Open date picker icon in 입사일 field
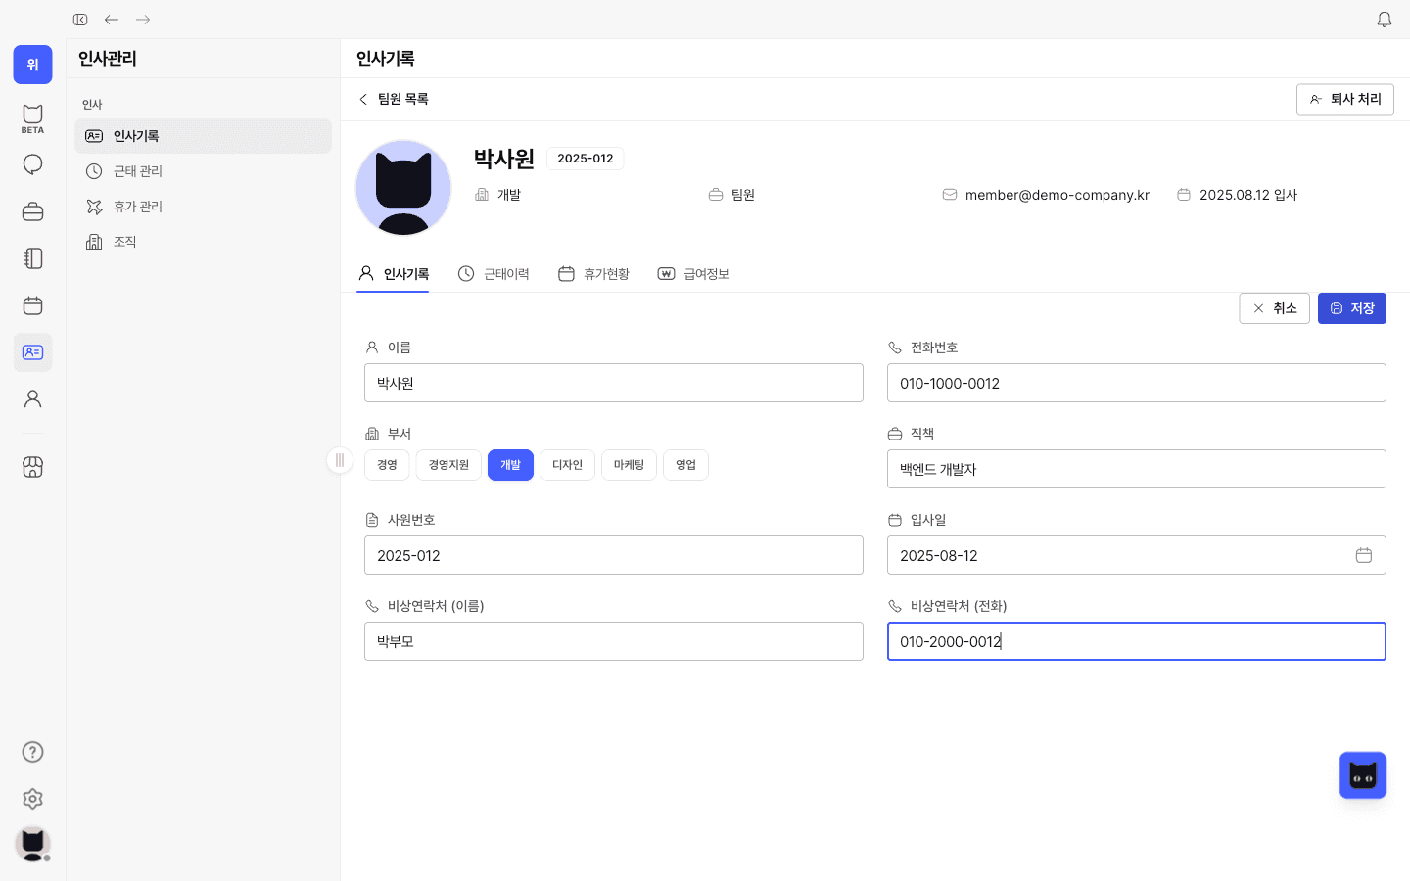 pyautogui.click(x=1364, y=555)
